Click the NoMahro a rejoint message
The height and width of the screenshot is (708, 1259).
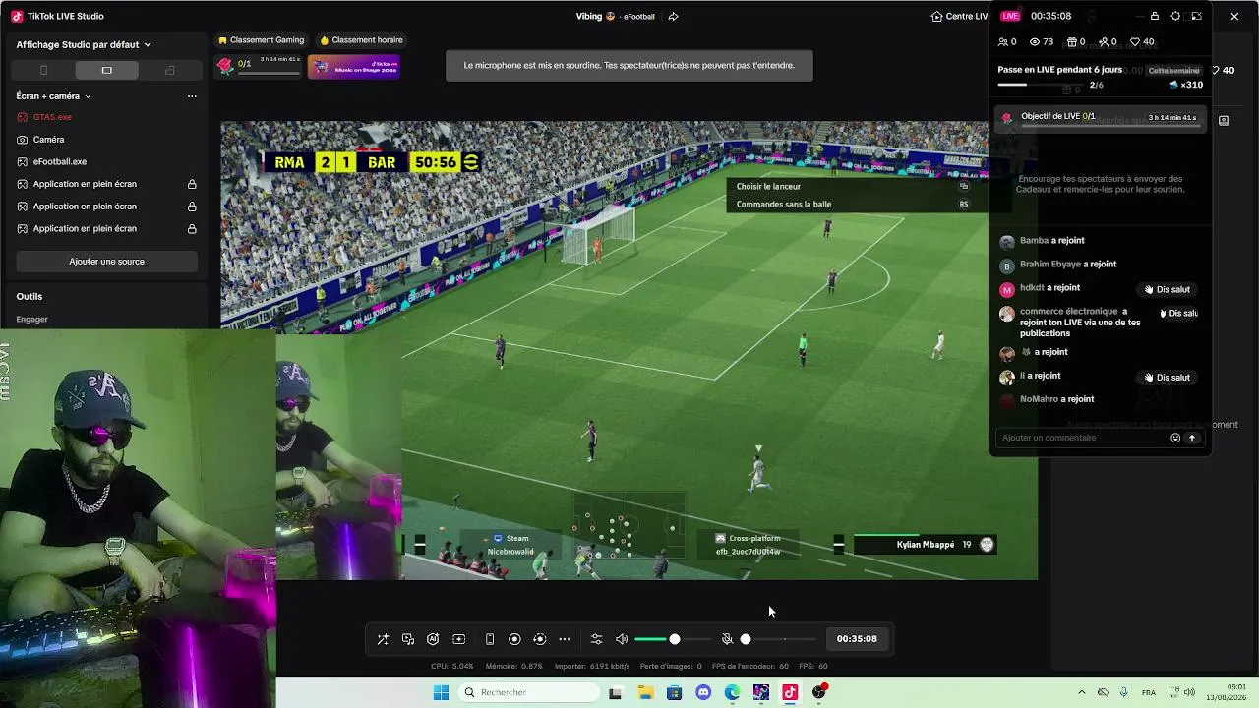pyautogui.click(x=1056, y=399)
